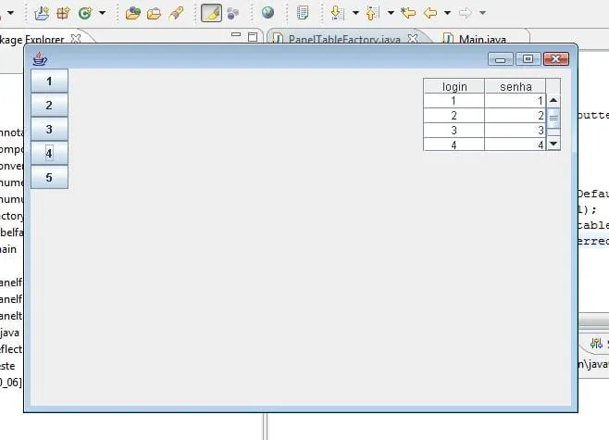Switch to Main.java editor tab
The height and width of the screenshot is (440, 609).
click(482, 39)
